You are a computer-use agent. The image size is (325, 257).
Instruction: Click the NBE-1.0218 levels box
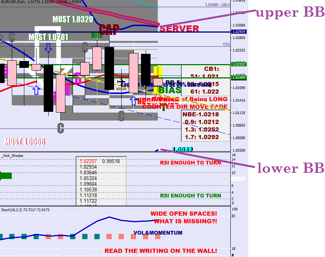pyautogui.click(x=205, y=125)
